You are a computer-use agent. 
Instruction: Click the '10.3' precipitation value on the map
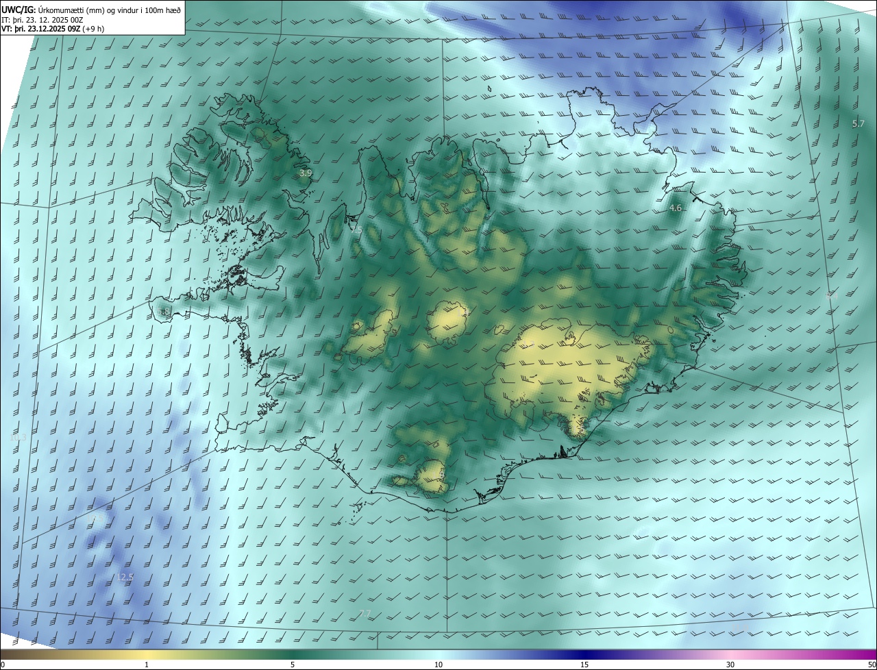[18, 437]
